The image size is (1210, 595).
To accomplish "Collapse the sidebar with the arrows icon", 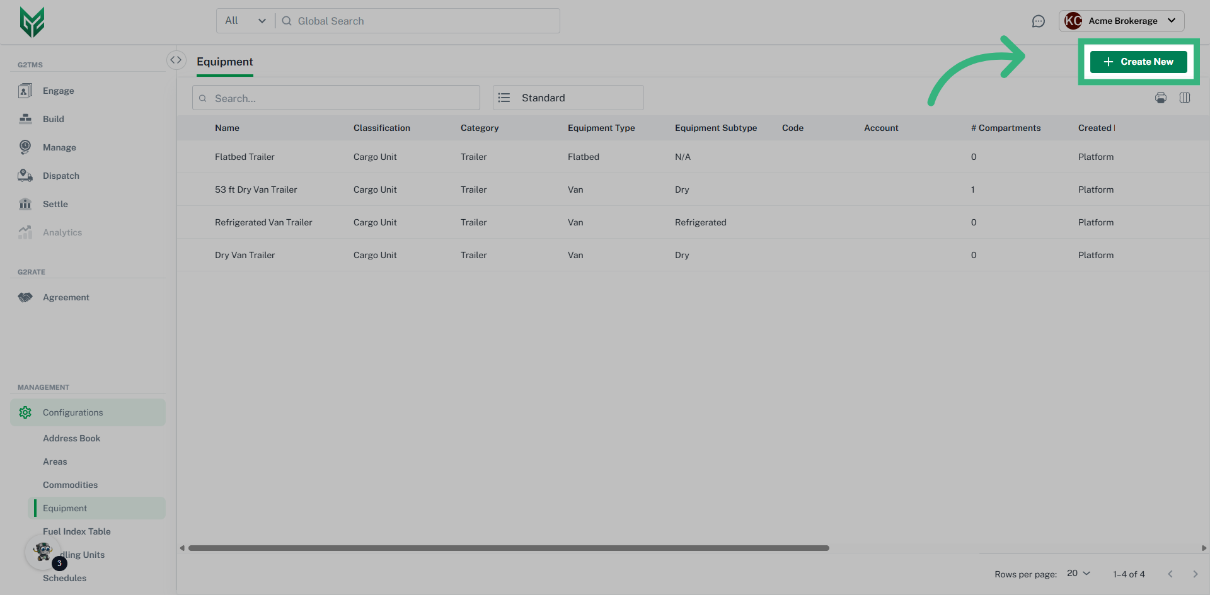I will [x=176, y=60].
